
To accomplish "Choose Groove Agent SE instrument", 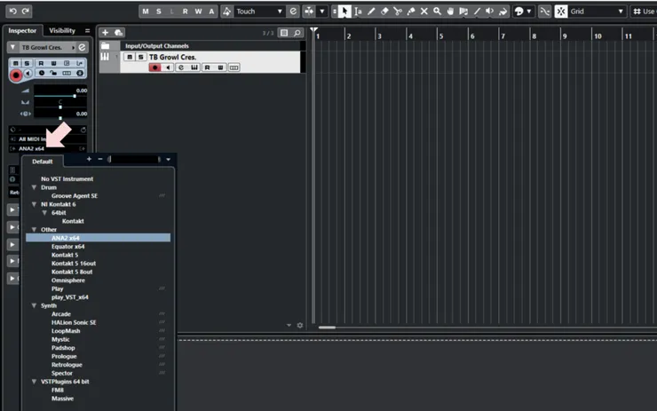I will coord(75,195).
